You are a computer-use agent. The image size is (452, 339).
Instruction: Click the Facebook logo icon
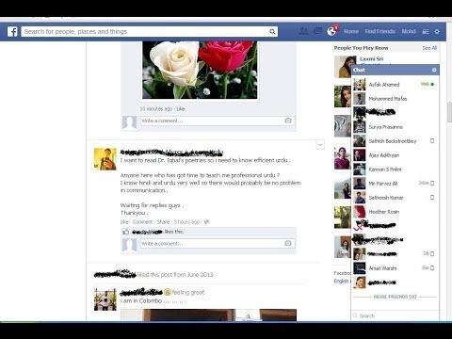click(12, 31)
